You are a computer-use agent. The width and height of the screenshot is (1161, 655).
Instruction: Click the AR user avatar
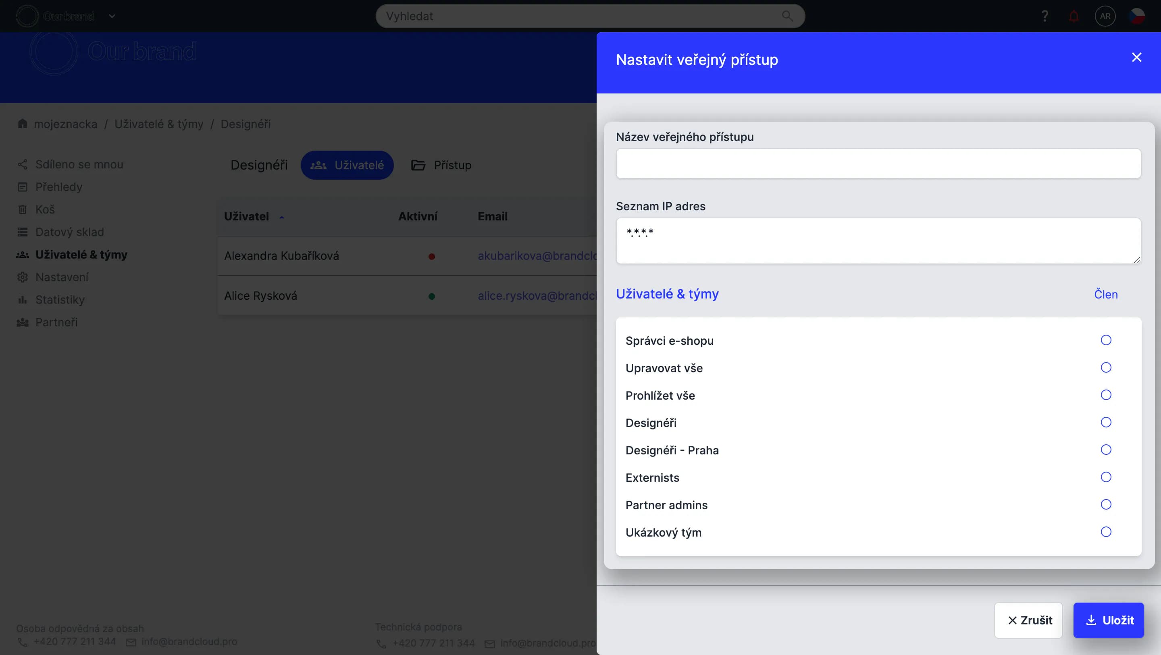[x=1105, y=16]
